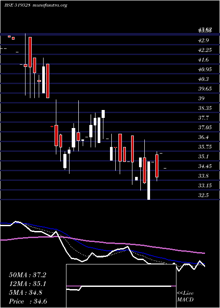Click the white candle topping near 38.35
Image resolution: width=220 pixels, height=308 pixels.
(103, 114)
